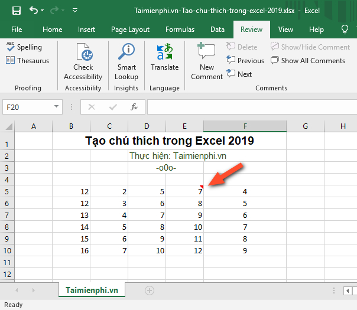Select row 5 header
Screen dimensions: 357x310
click(x=7, y=191)
